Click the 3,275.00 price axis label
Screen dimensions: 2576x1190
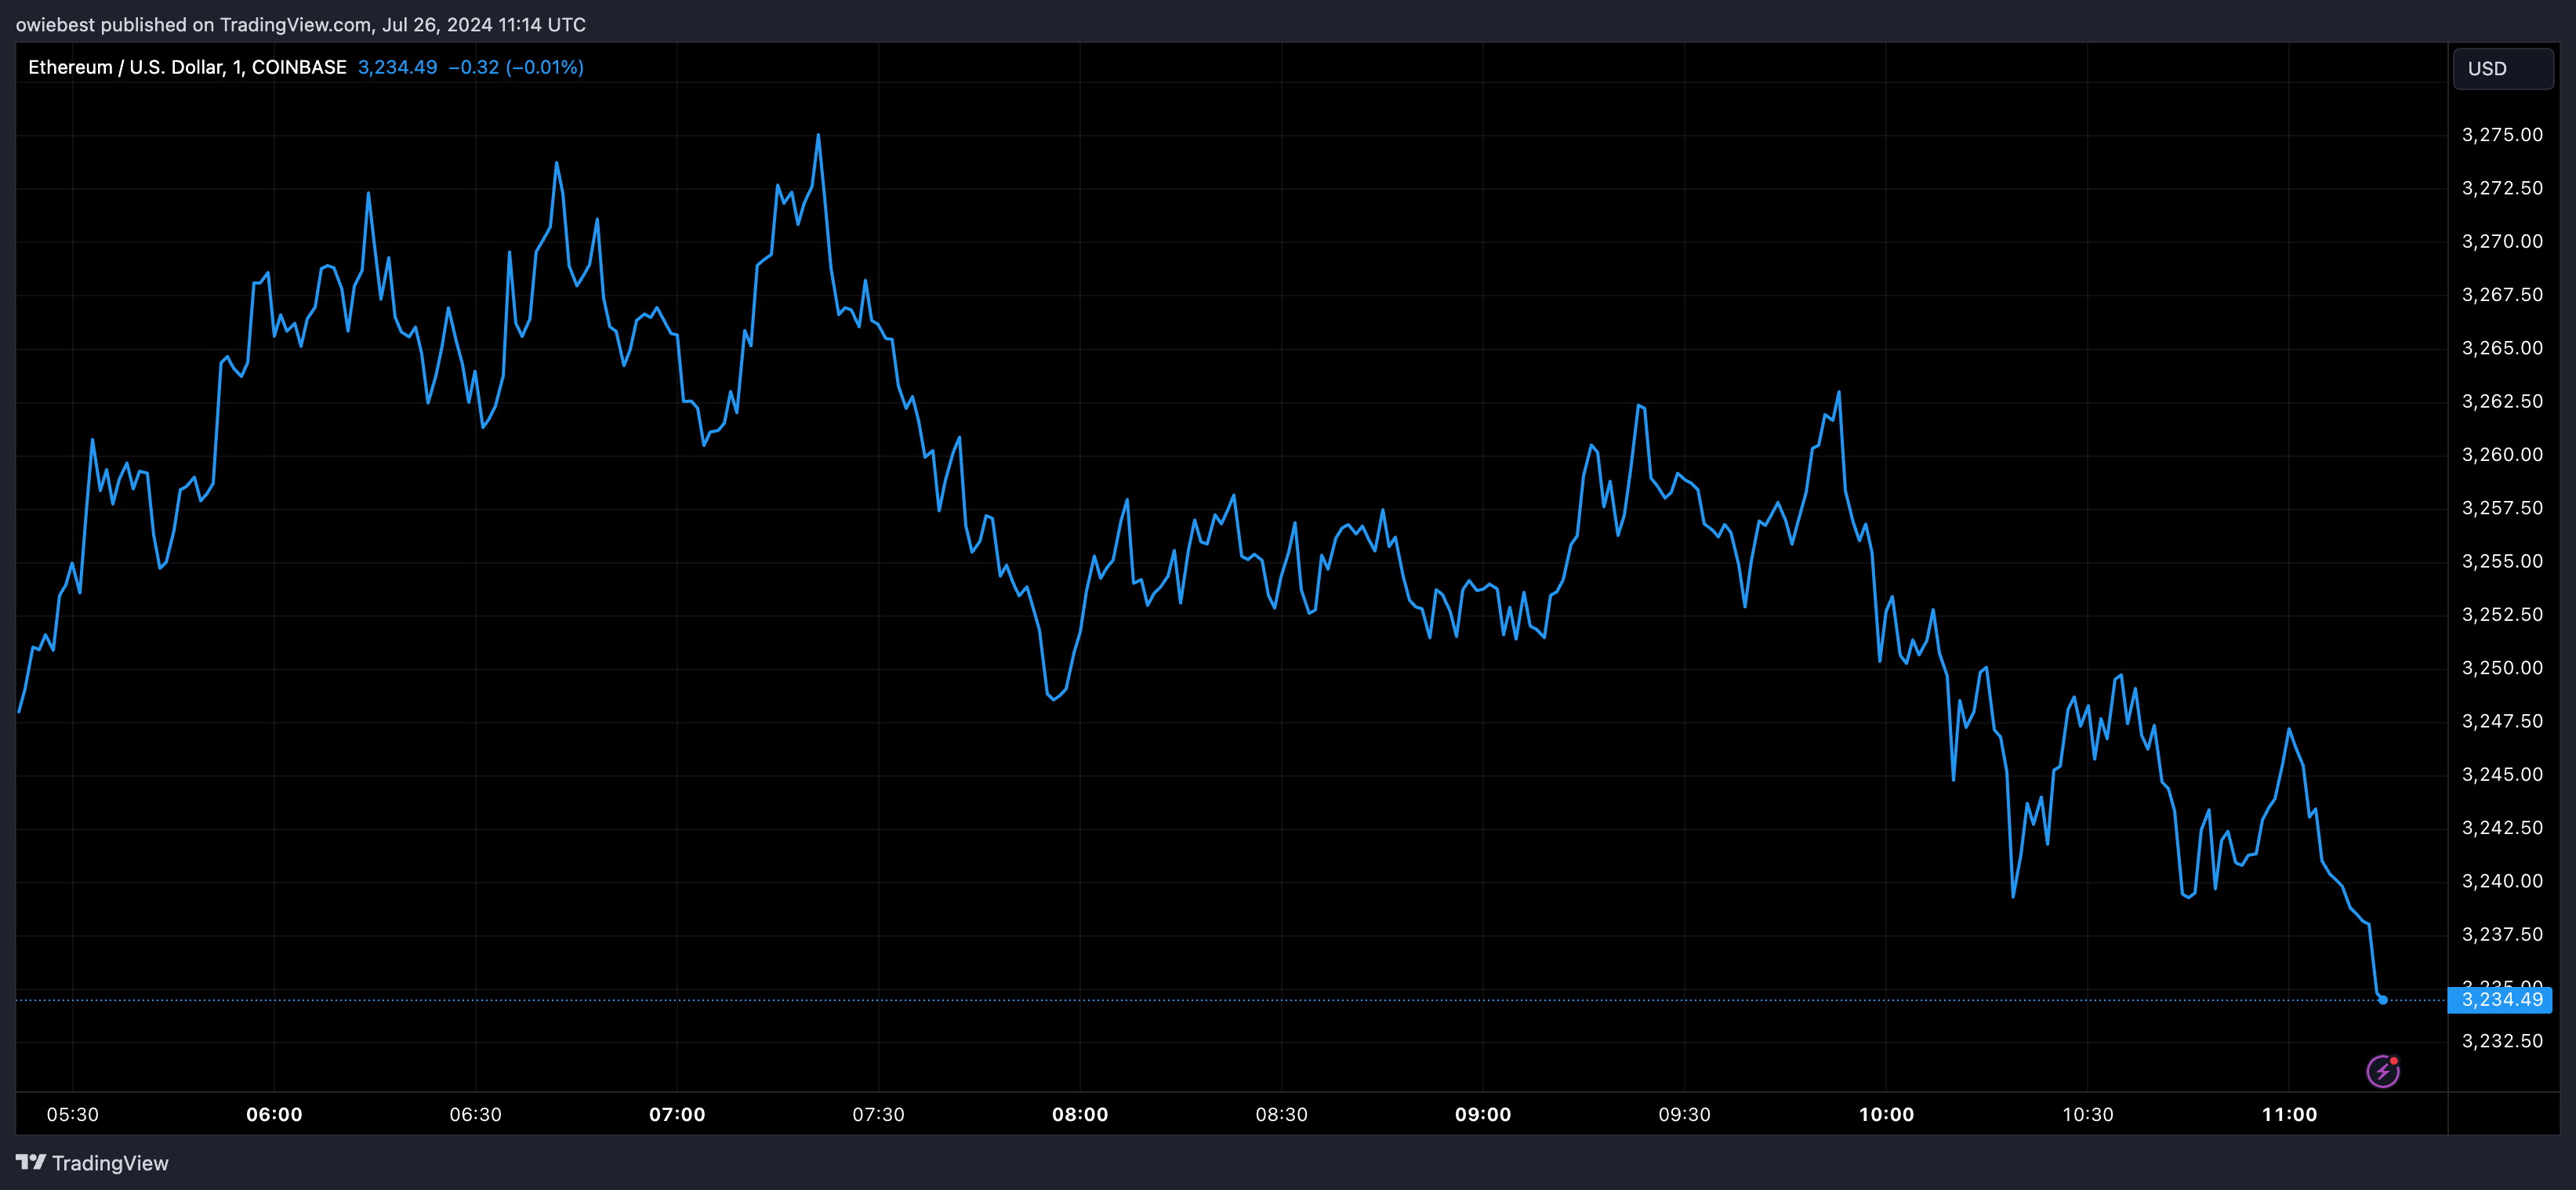(2502, 135)
